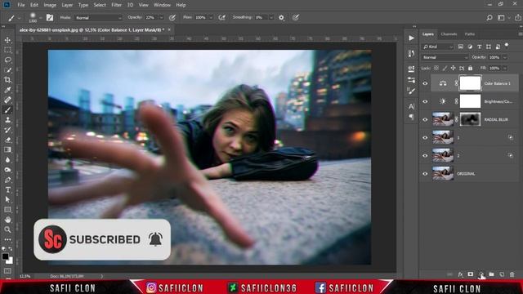This screenshot has width=523, height=294.
Task: Open the Window menu
Action: (x=162, y=5)
